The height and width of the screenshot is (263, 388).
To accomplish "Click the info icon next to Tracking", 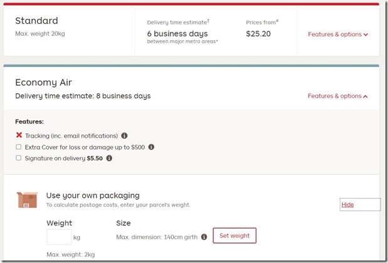I will pos(124,136).
